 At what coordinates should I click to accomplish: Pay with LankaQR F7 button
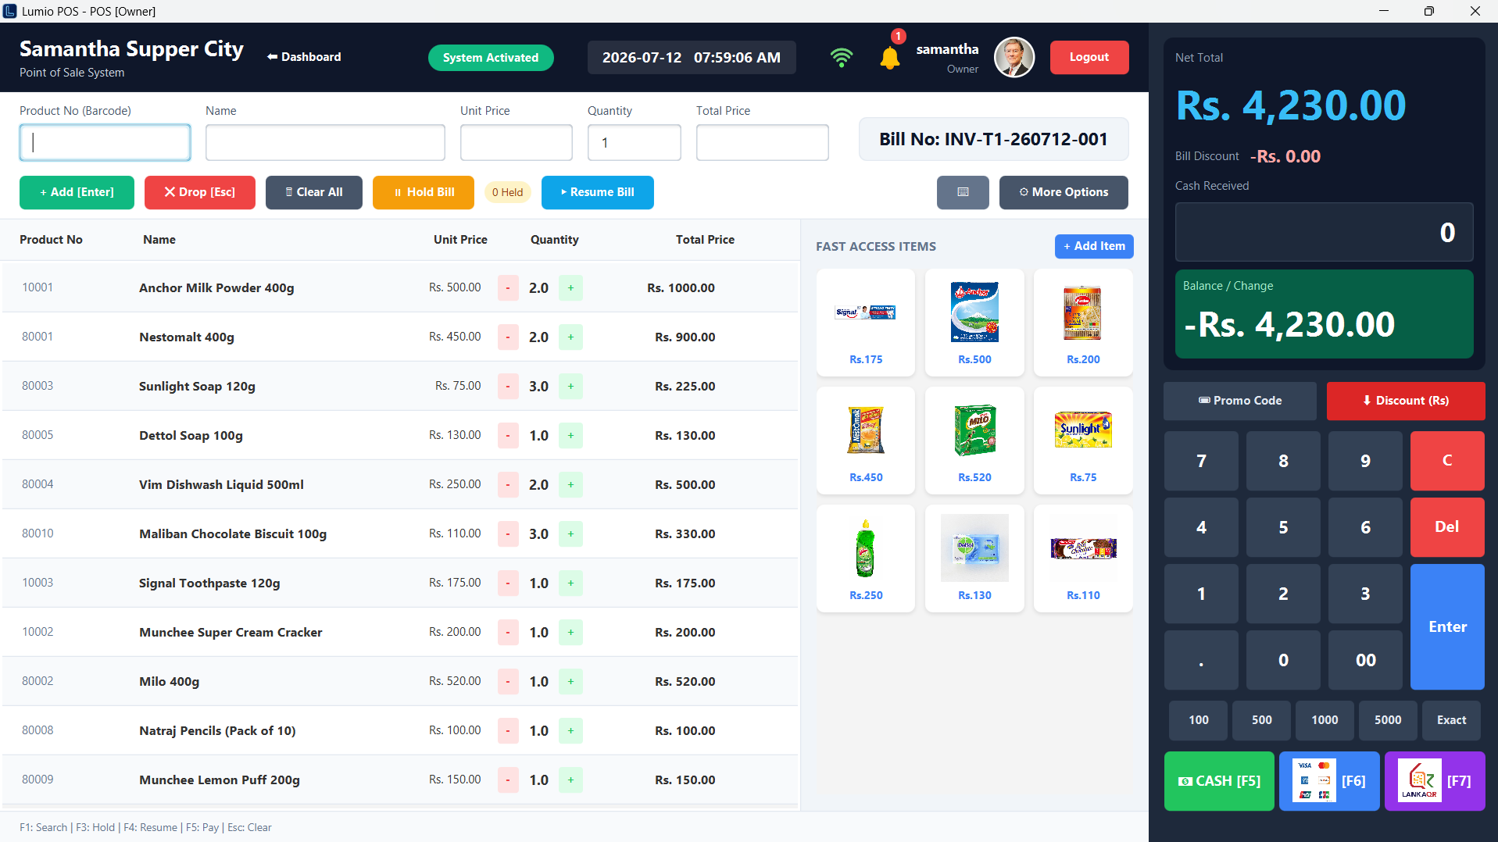pyautogui.click(x=1435, y=781)
